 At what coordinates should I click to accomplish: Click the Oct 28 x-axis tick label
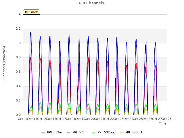coord(167,119)
